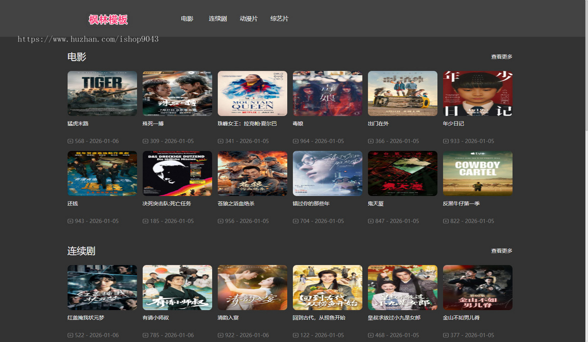Open the 出门在外 poster thumbnail
The width and height of the screenshot is (588, 342).
pyautogui.click(x=403, y=94)
